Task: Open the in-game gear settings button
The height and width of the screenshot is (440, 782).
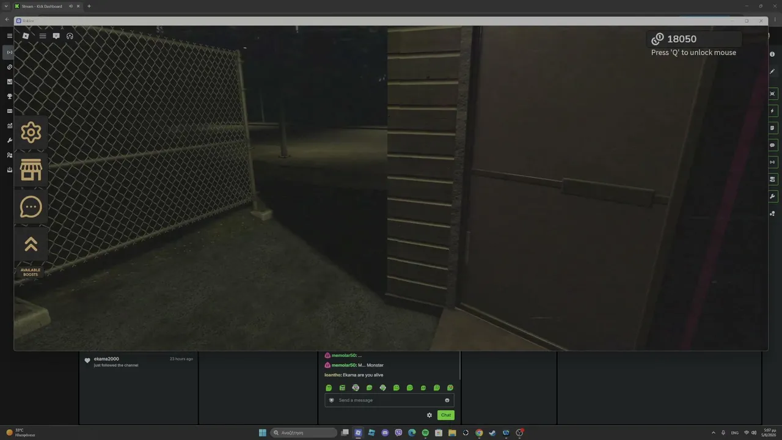Action: click(x=31, y=132)
